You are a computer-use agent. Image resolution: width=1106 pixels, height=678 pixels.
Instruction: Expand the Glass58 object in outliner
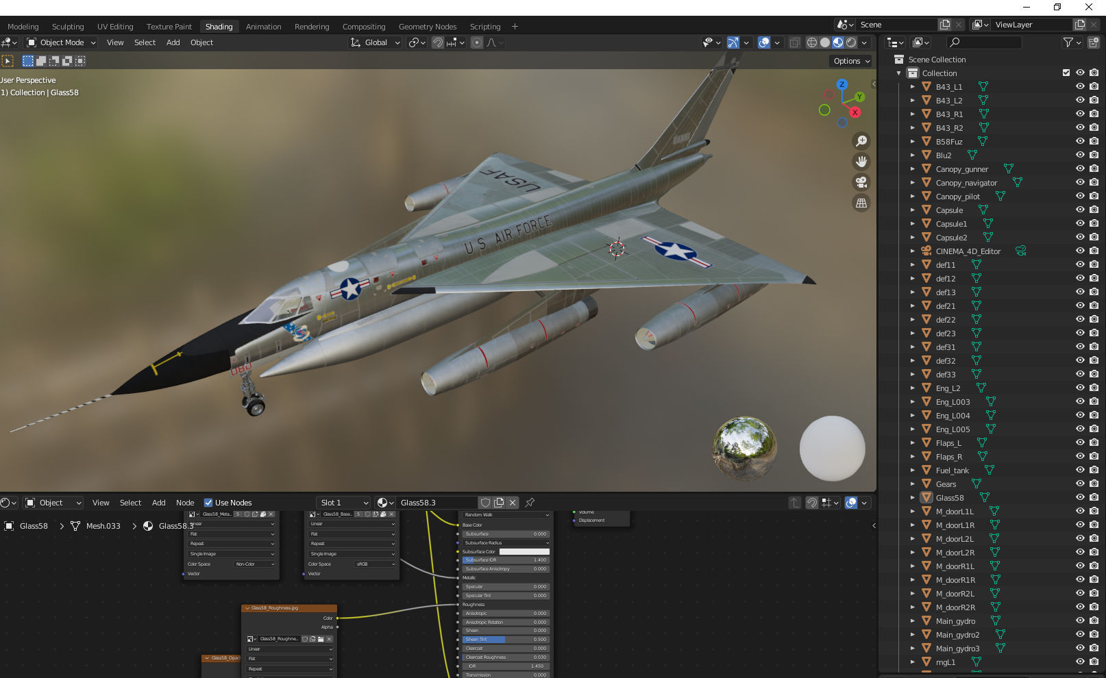tap(913, 498)
